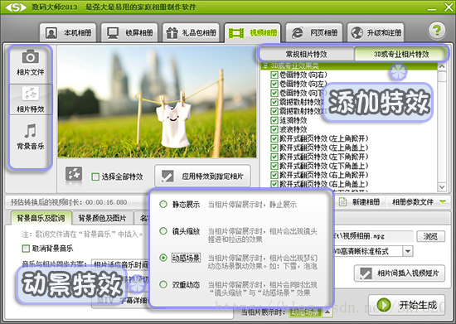This screenshot has width=456, height=324.
Task: Click the 新建相册 document icon
Action: (x=343, y=201)
